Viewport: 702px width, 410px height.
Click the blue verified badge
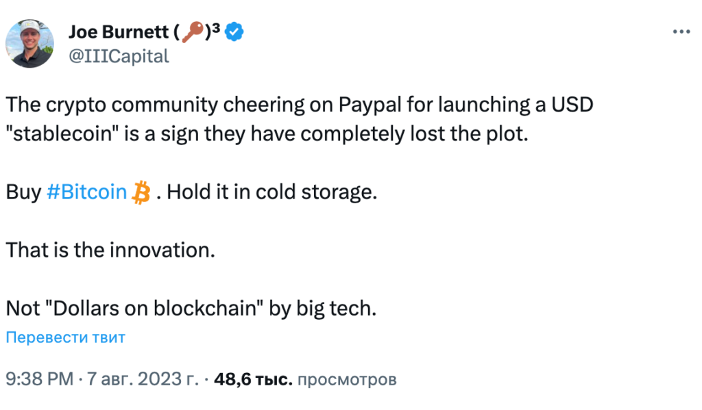click(x=236, y=31)
